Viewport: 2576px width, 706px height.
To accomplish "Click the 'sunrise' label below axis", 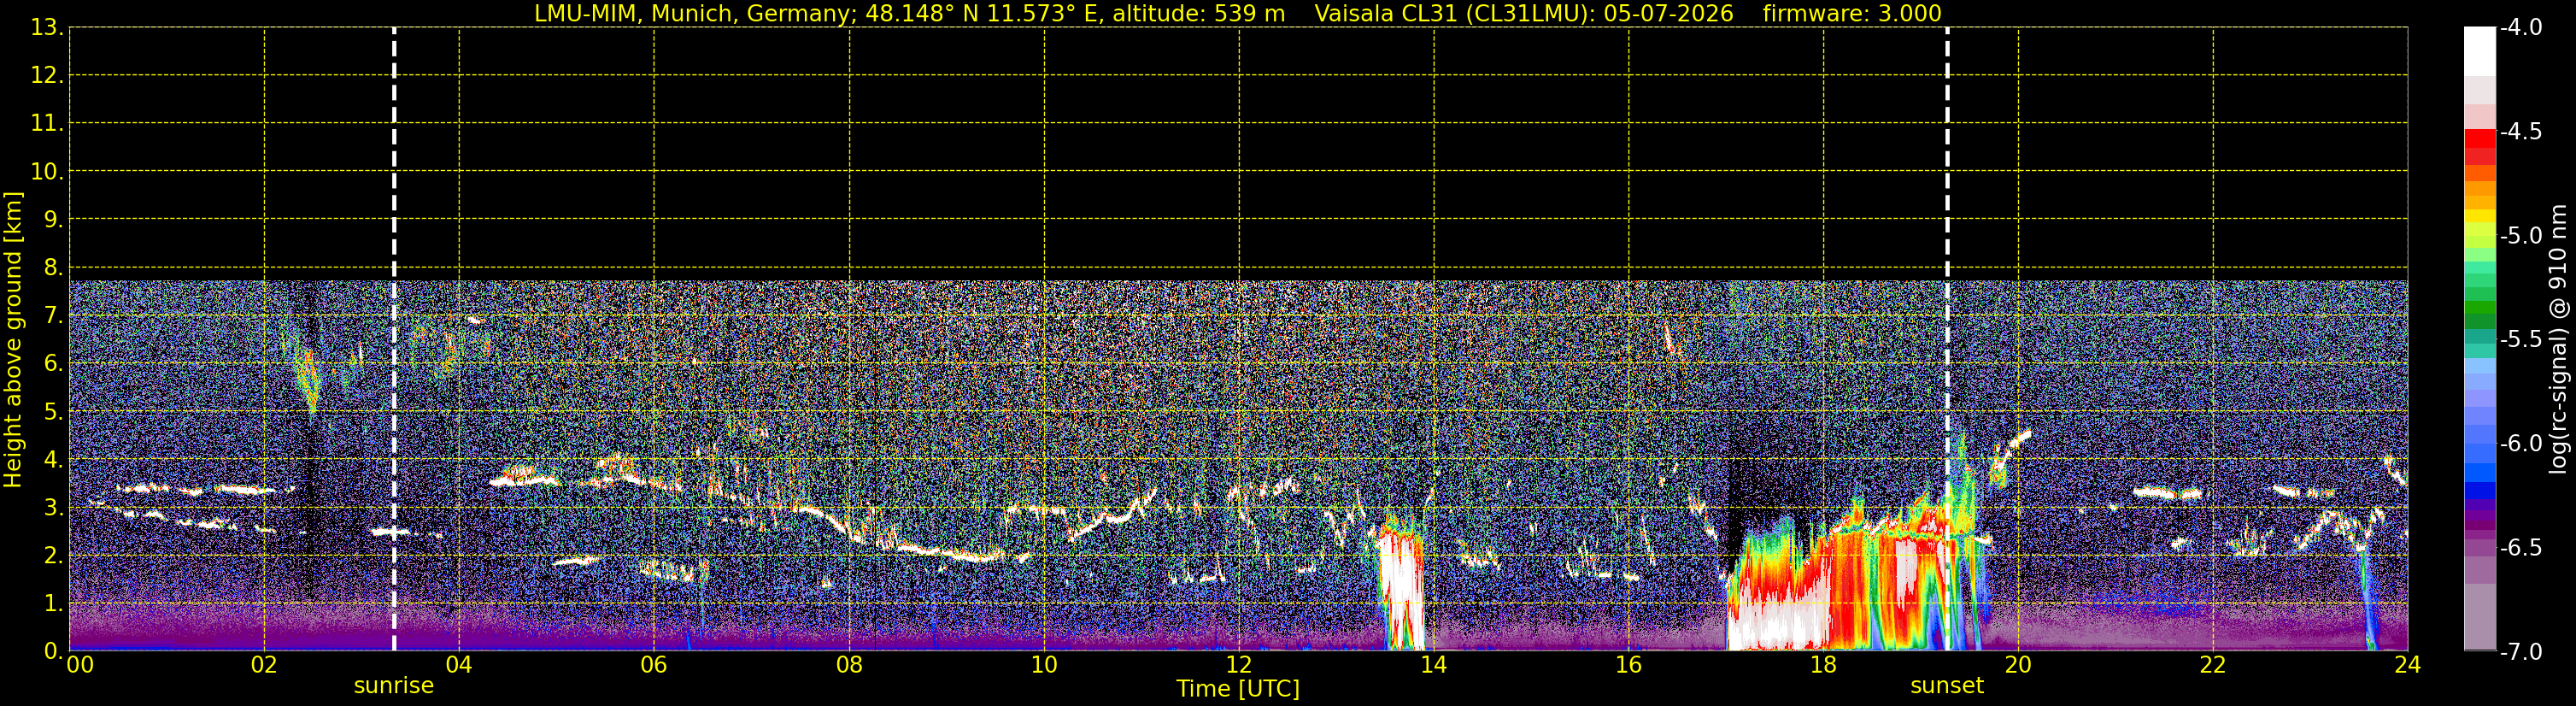I will point(394,686).
